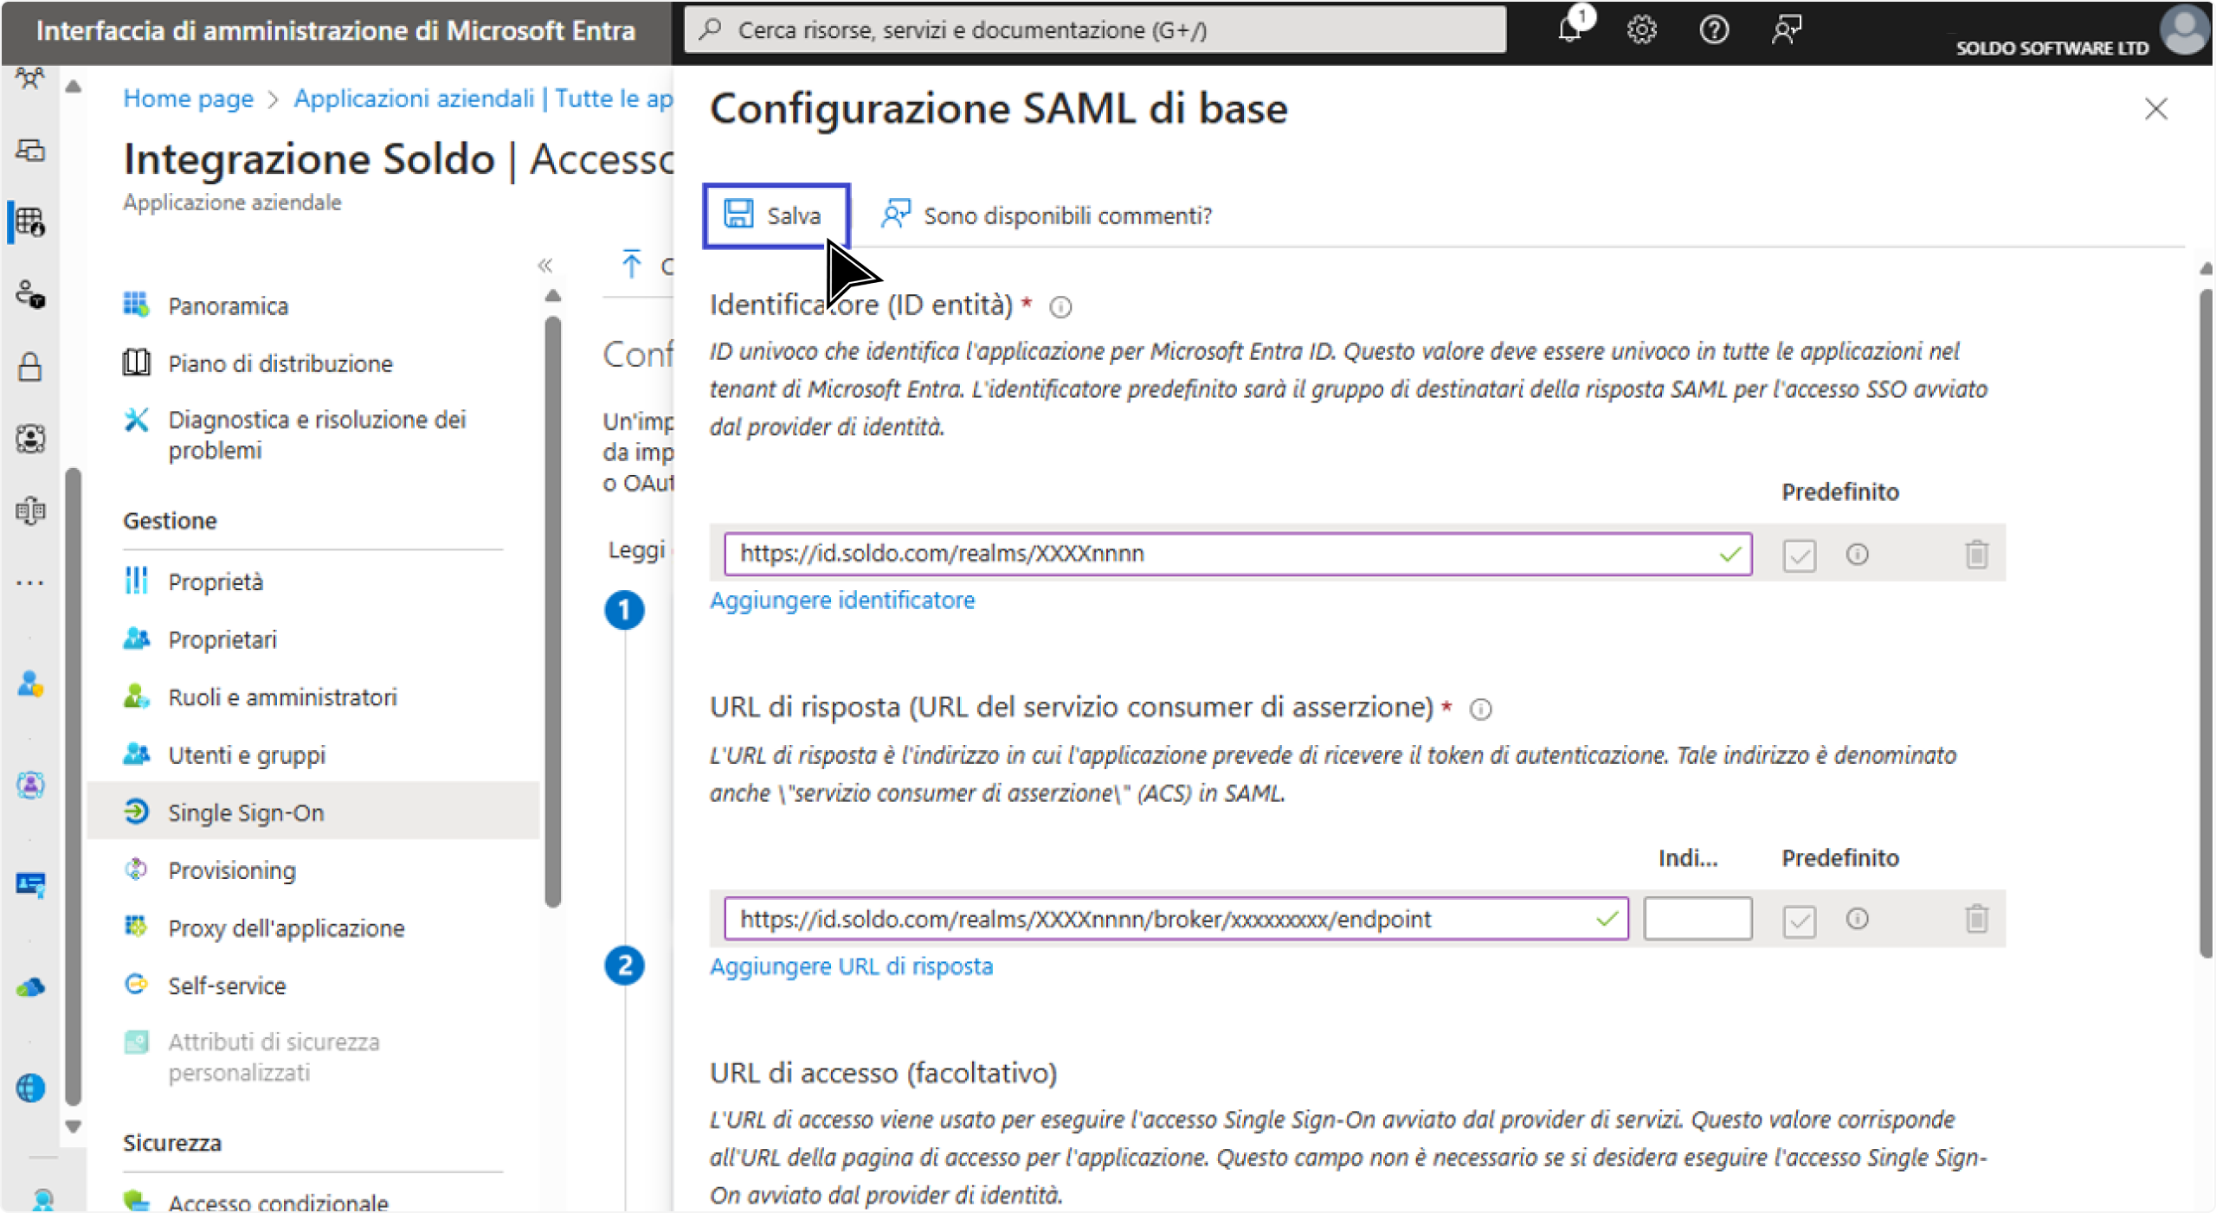Viewport: 2216px width, 1213px height.
Task: Click the top bar feedback person icon
Action: click(x=1786, y=30)
